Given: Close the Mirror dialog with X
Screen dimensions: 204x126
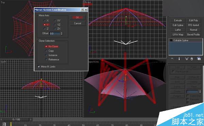Looking at the screenshot, I should pos(86,10).
